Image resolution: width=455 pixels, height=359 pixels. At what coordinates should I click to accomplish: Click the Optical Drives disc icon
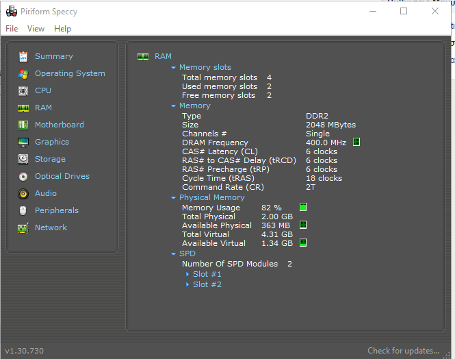pyautogui.click(x=23, y=177)
